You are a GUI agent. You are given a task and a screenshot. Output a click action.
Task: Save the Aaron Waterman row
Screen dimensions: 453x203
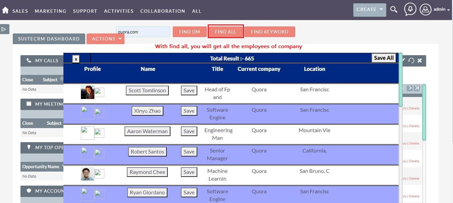pos(189,131)
